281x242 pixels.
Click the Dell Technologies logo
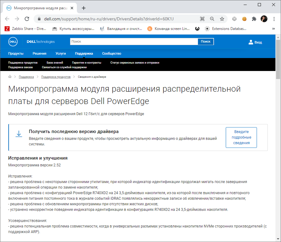pyautogui.click(x=41, y=42)
